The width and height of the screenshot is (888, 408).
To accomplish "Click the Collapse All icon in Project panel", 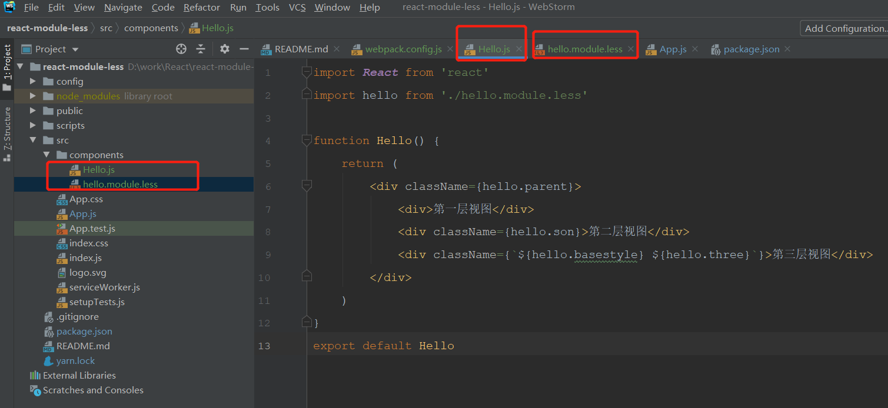I will [201, 49].
